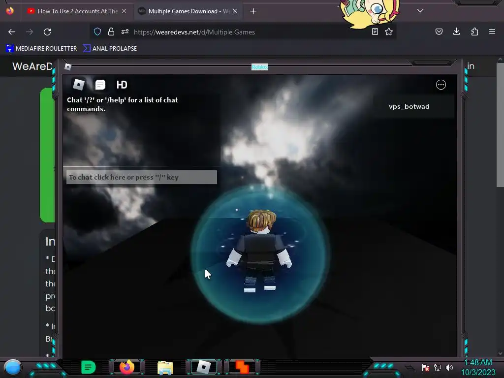This screenshot has width=504, height=378.
Task: Go back to the previous page
Action: (x=12, y=32)
